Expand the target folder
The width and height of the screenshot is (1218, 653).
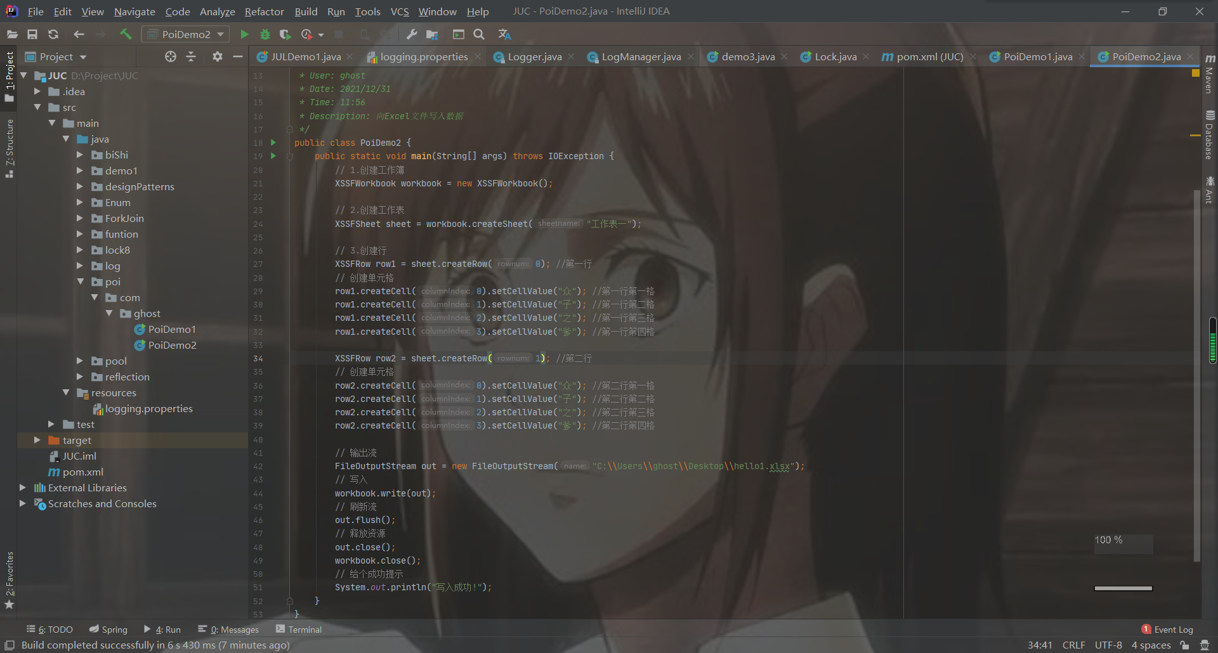pyautogui.click(x=37, y=440)
